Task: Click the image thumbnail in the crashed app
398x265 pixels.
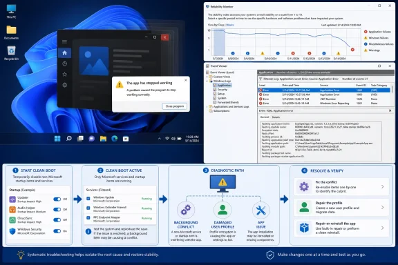Action: pyautogui.click(x=94, y=61)
